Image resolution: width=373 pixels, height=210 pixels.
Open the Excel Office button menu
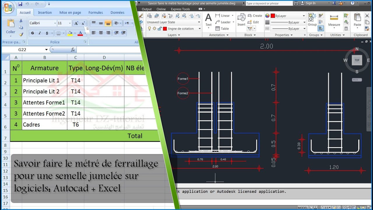8,7
